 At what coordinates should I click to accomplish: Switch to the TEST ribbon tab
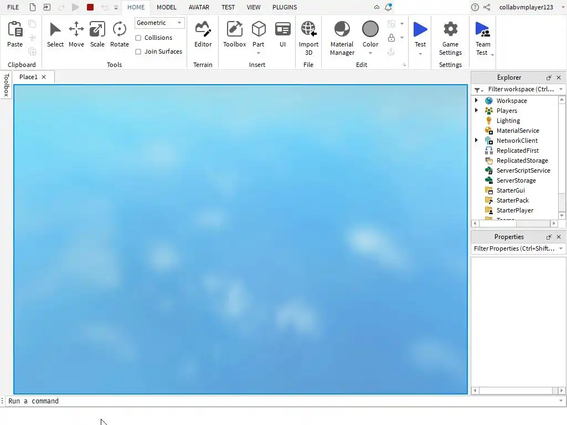pyautogui.click(x=228, y=7)
